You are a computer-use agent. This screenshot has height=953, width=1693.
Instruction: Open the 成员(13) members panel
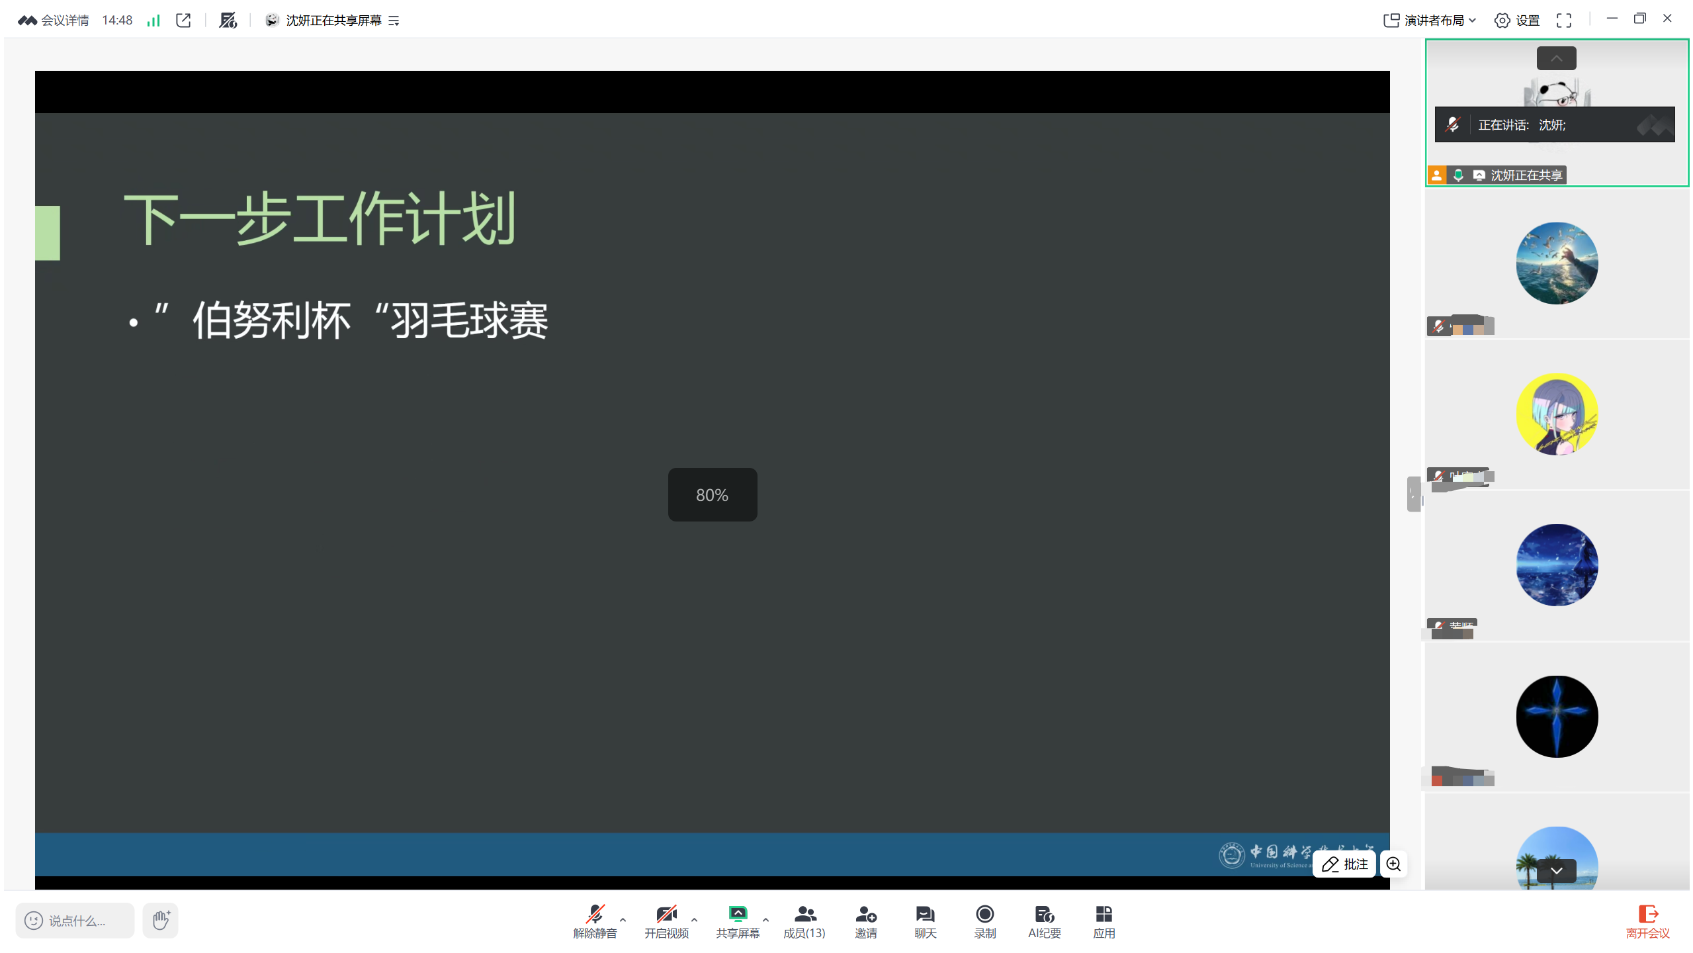pyautogui.click(x=804, y=921)
